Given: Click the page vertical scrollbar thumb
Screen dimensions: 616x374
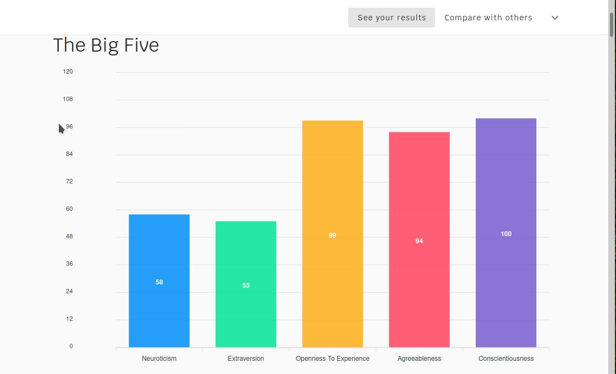Looking at the screenshot, I should (612, 24).
